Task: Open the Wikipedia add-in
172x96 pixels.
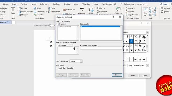Action: [x=82, y=11]
